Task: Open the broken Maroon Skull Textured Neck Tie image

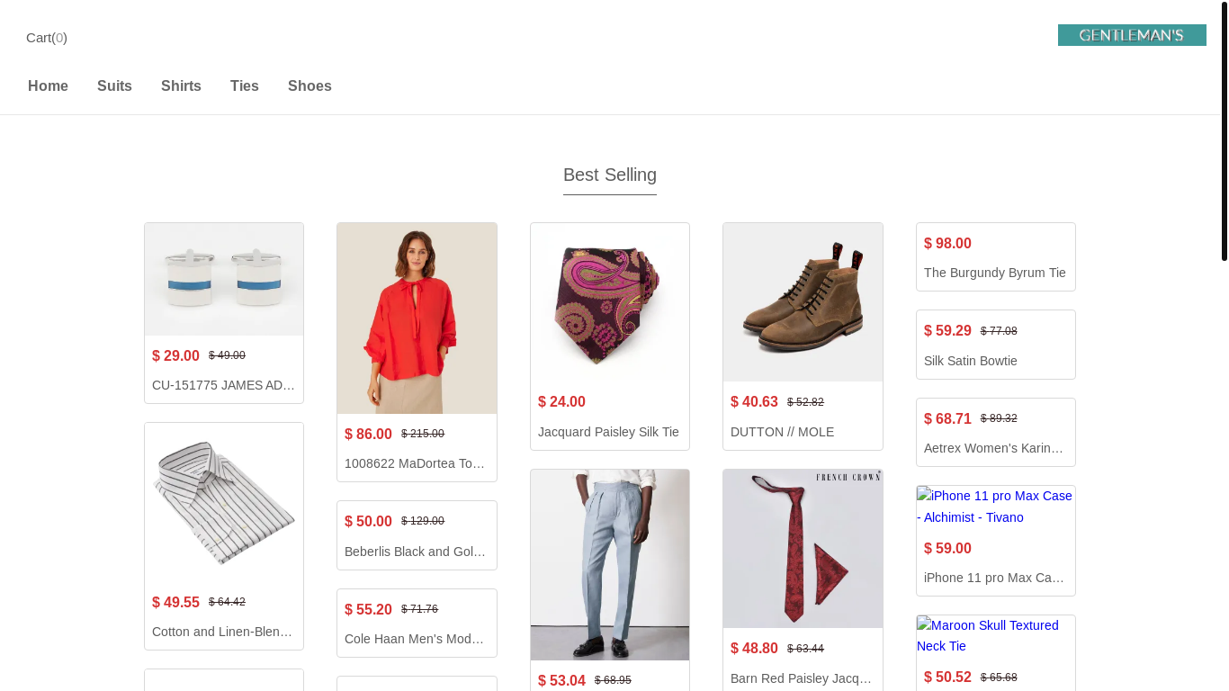Action: 995,635
